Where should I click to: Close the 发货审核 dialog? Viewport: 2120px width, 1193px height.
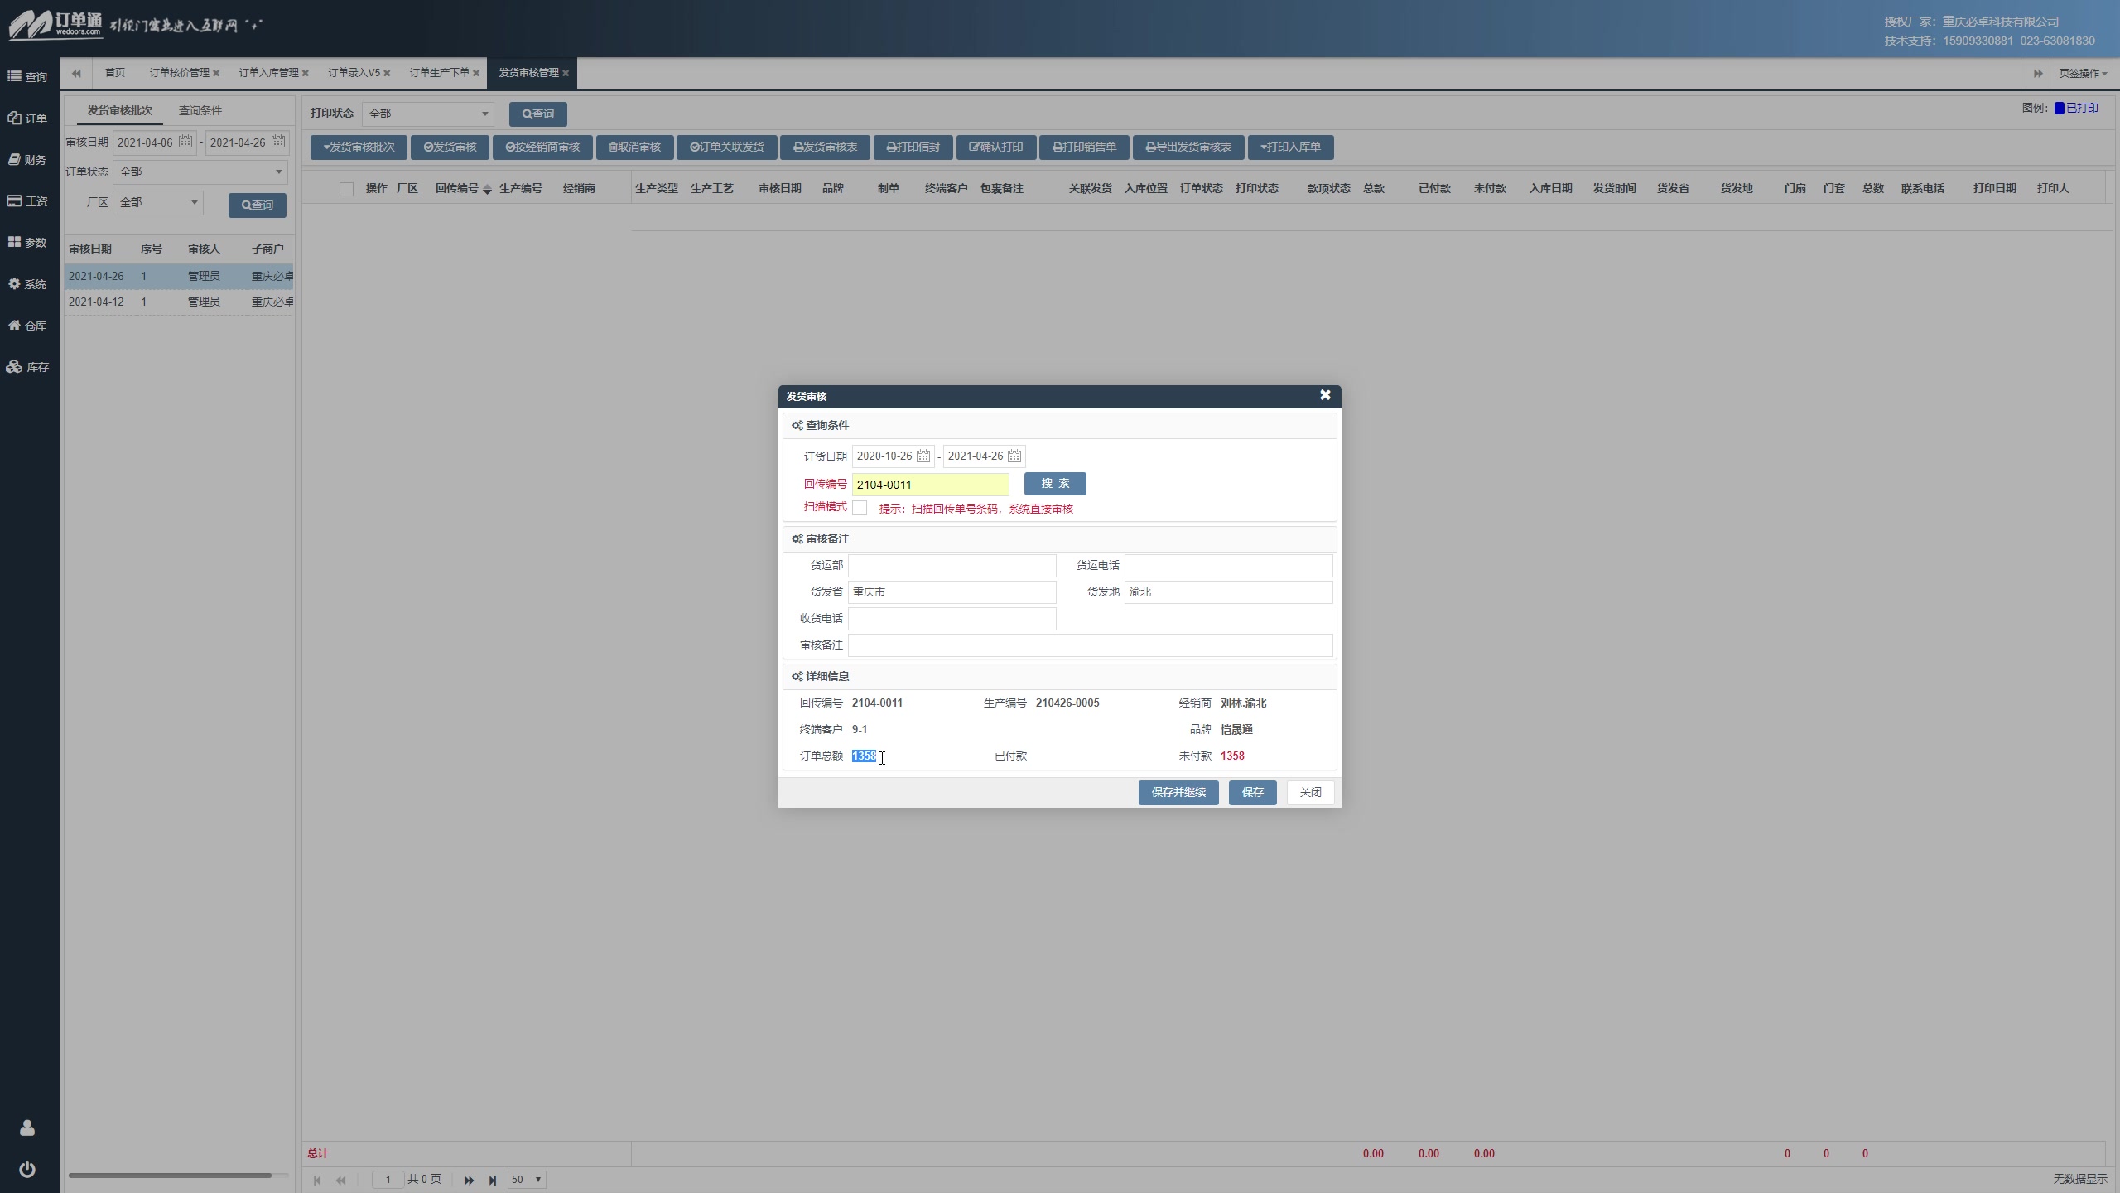coord(1325,395)
